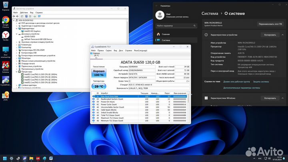
Task: Show hidden tray icons chevron
Action: click(x=254, y=158)
